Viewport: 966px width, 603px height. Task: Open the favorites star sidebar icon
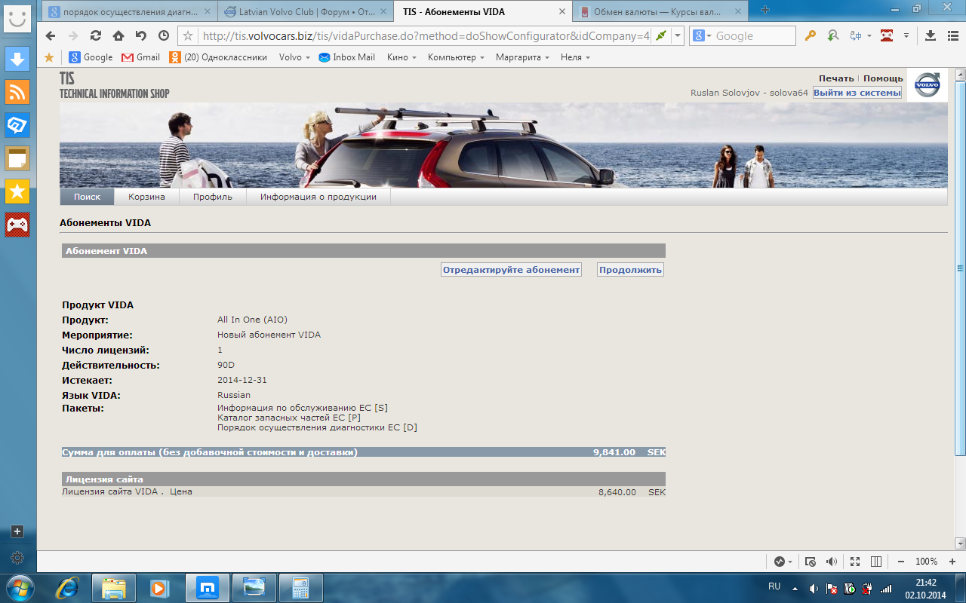click(x=17, y=191)
